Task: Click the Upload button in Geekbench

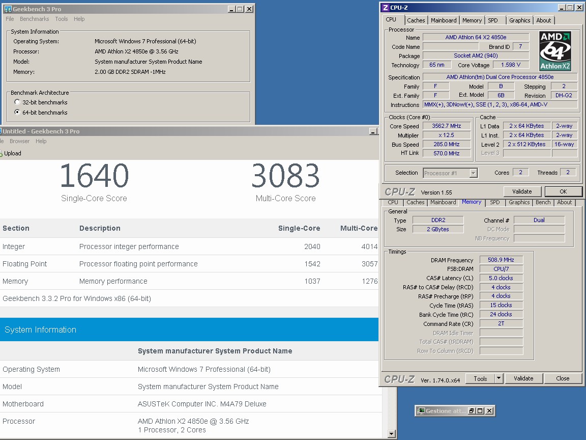Action: pos(11,153)
